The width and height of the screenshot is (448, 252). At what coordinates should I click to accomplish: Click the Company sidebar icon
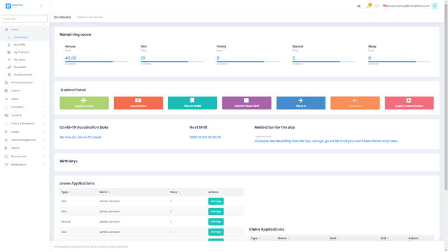click(x=6, y=107)
